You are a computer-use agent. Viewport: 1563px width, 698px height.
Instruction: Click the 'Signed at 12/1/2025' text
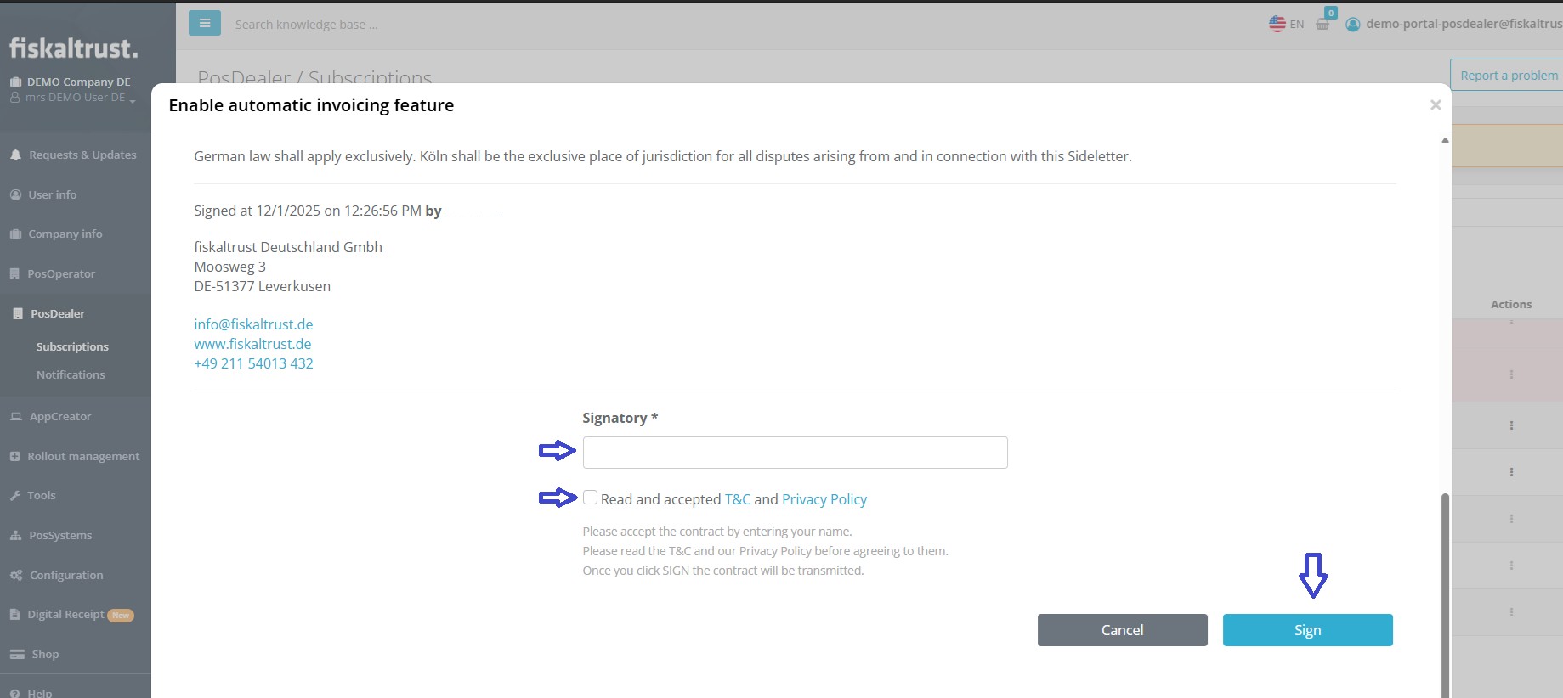click(257, 211)
